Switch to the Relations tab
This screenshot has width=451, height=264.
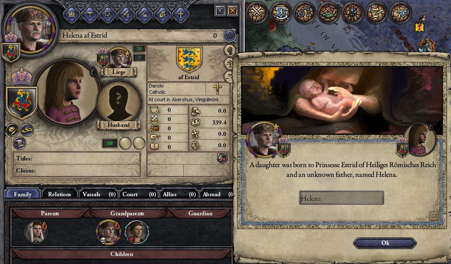point(59,194)
